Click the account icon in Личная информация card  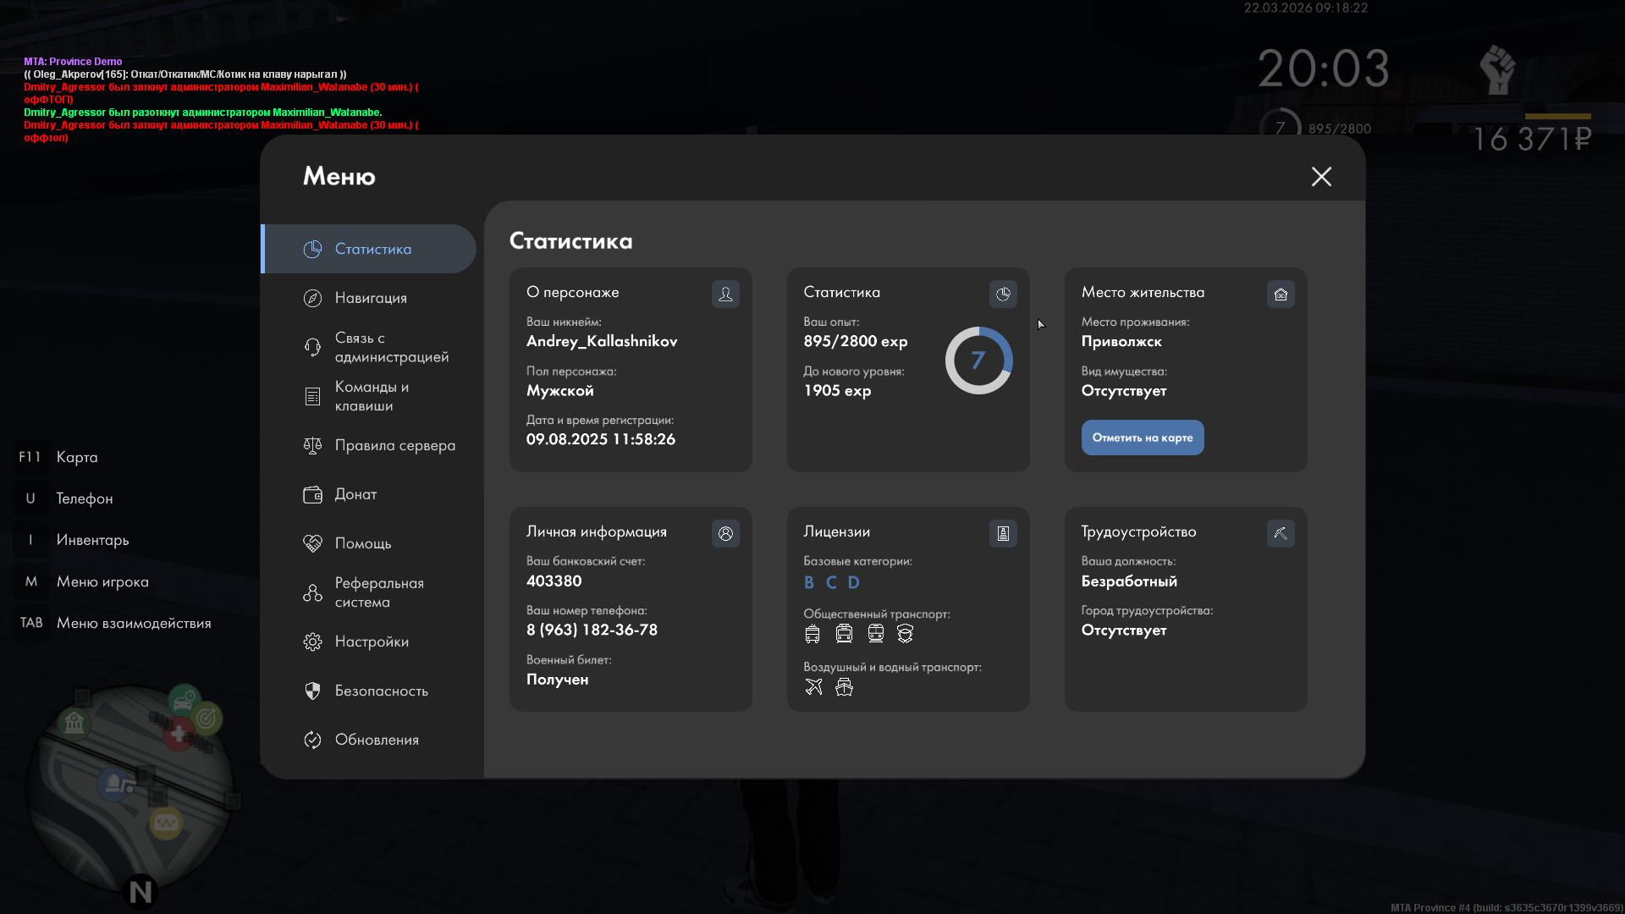tap(725, 533)
